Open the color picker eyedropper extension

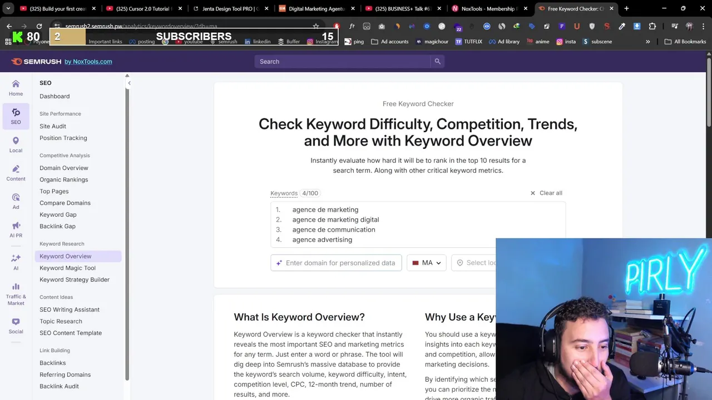coord(622,26)
